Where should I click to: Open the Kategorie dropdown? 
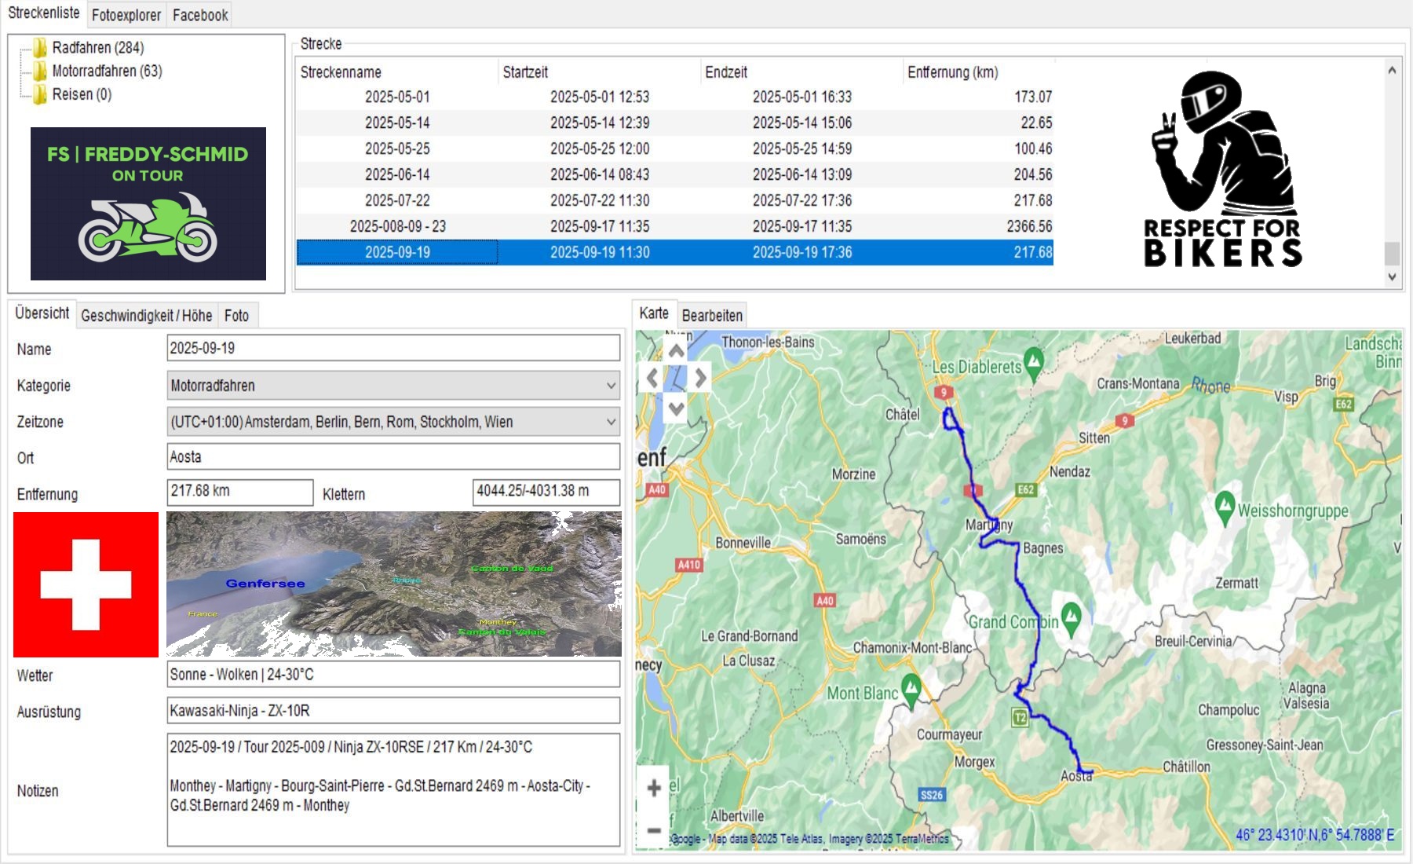(x=611, y=386)
